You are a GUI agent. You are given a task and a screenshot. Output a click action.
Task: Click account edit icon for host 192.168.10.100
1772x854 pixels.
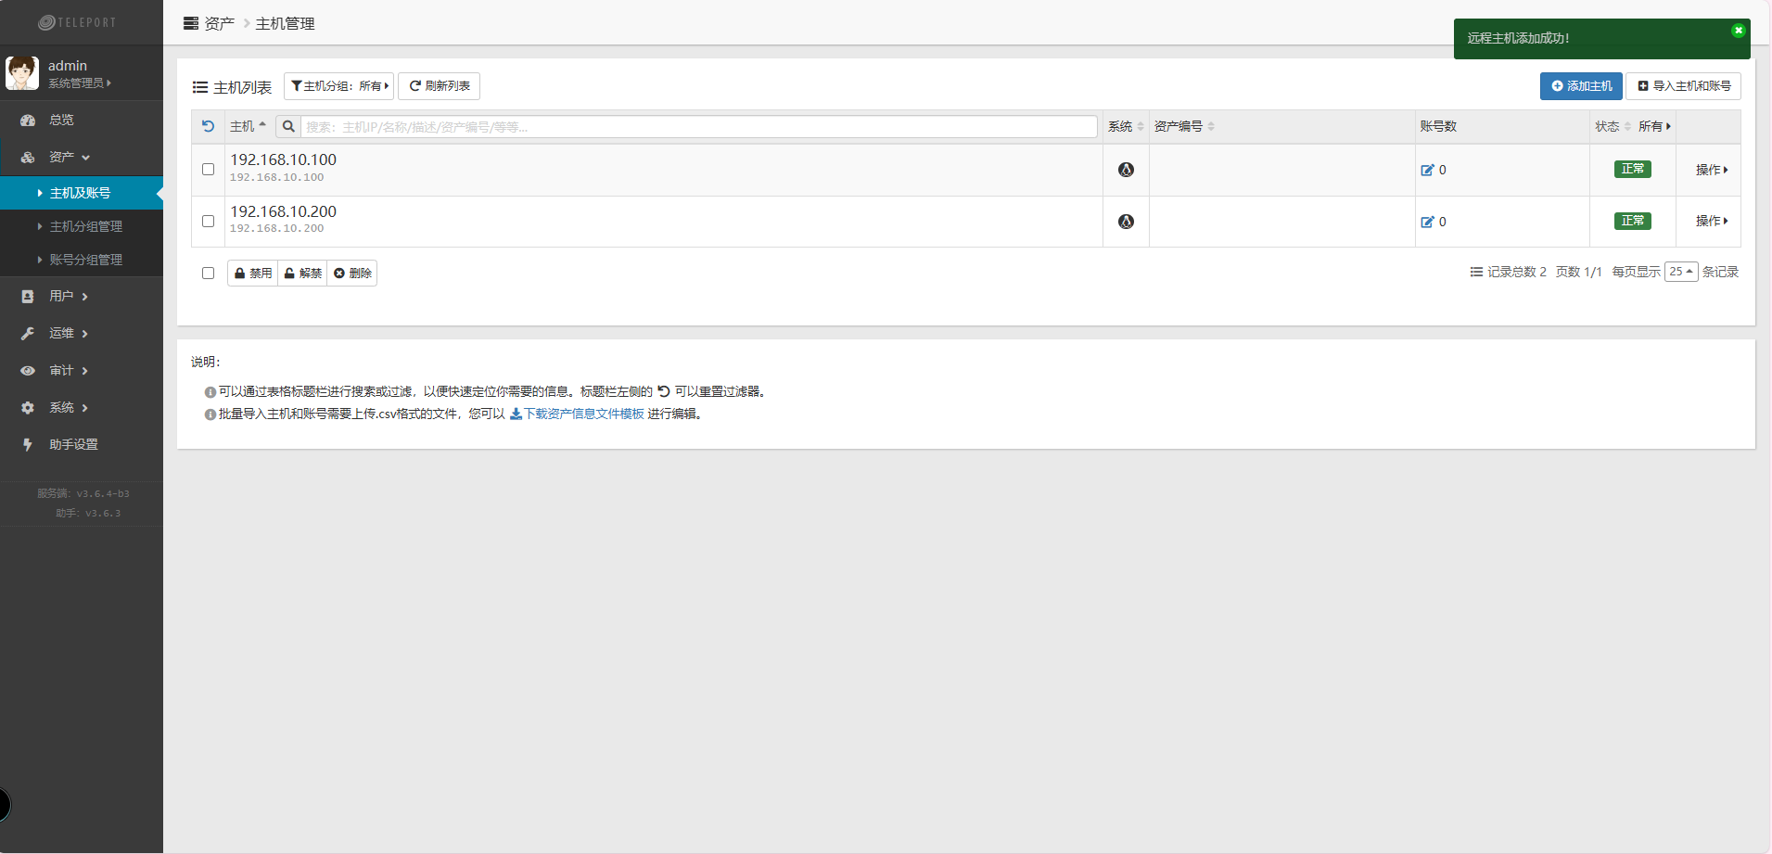1427,171
